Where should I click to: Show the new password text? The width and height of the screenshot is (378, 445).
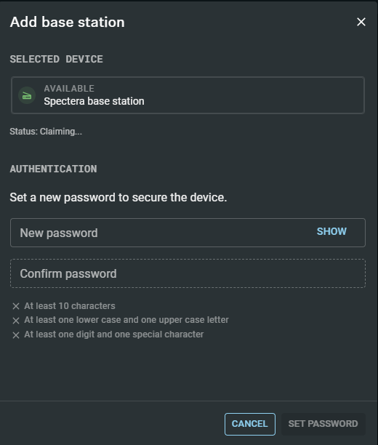point(331,231)
